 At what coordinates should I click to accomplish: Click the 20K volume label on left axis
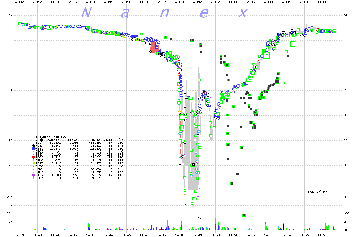click(x=10, y=197)
